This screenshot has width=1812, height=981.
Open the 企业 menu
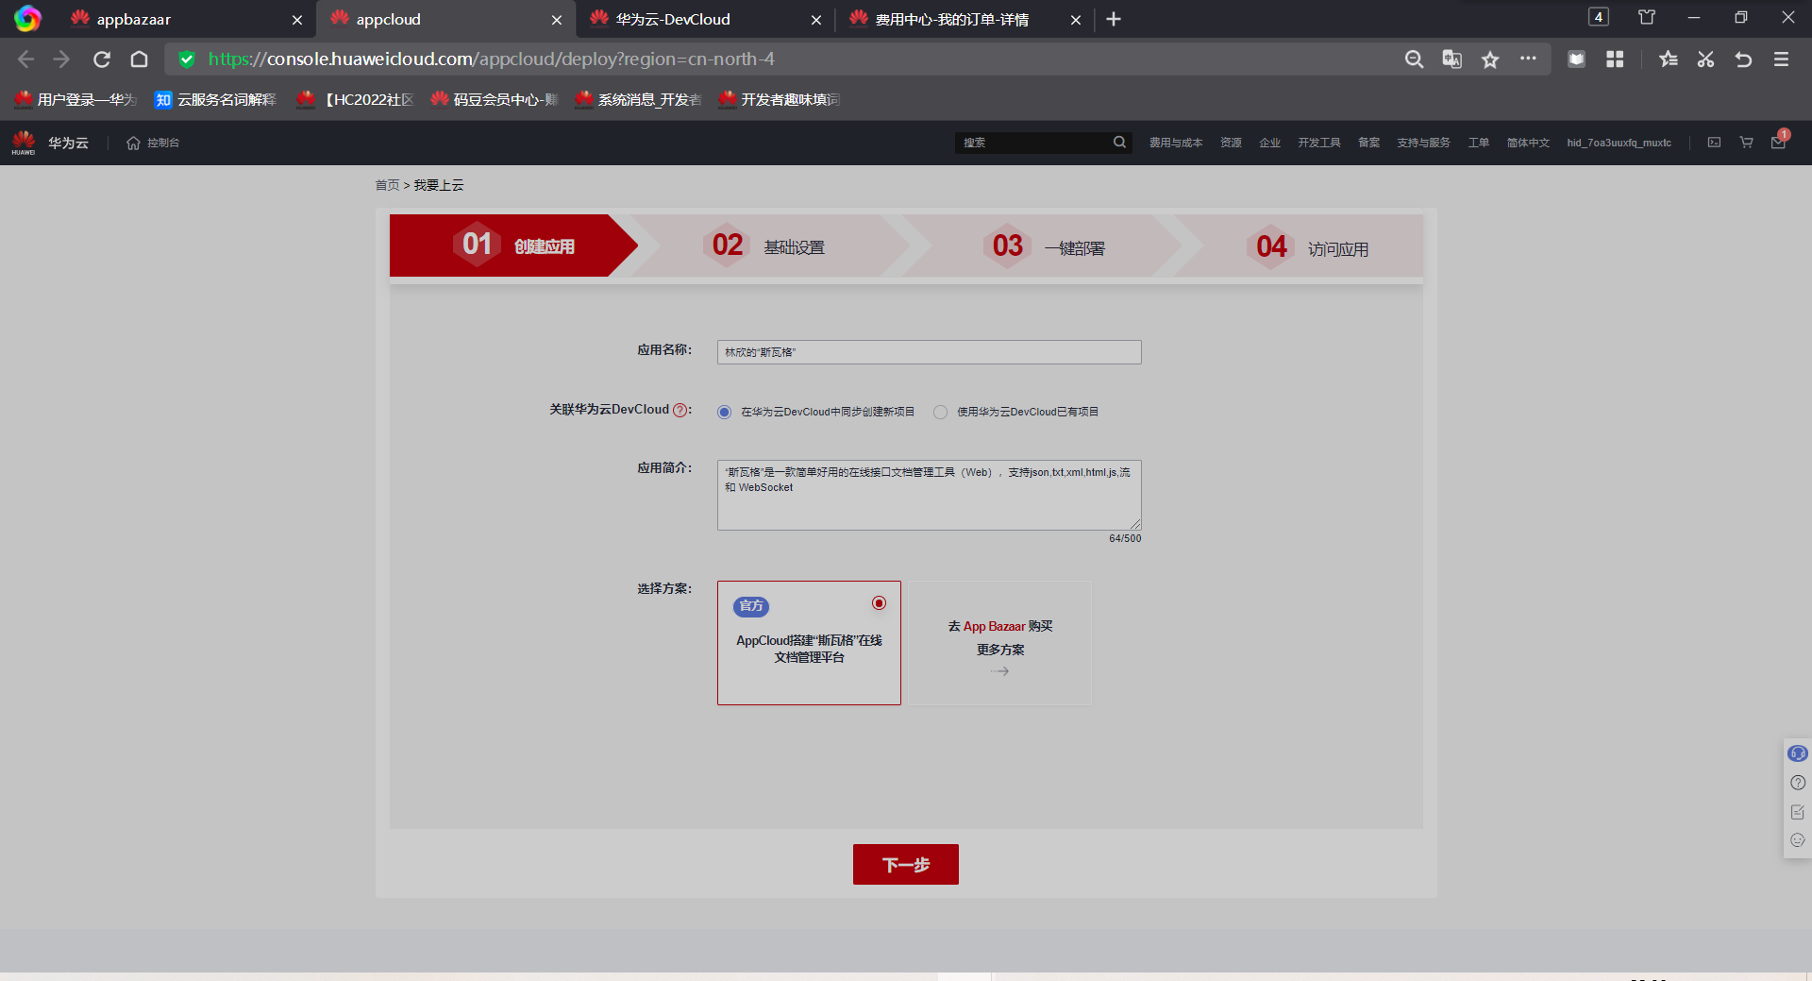tap(1270, 143)
